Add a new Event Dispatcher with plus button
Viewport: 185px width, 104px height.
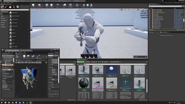click(14, 89)
